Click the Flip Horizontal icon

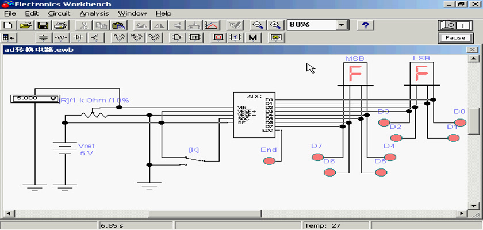click(159, 25)
